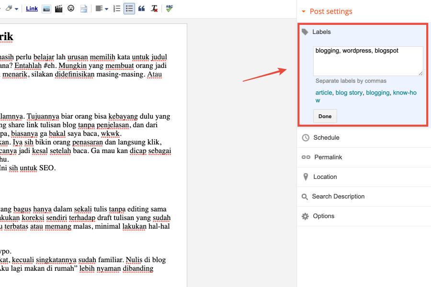
Task: Apply numbered list formatting
Action: point(117,9)
